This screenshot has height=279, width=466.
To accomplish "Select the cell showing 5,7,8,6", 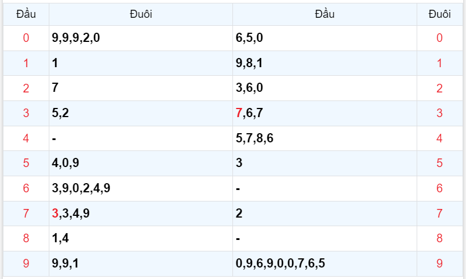I will 255,138.
